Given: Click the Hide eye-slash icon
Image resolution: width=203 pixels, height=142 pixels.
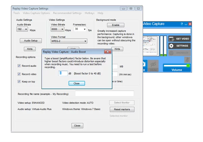Looking at the screenshot, I should [153, 63].
